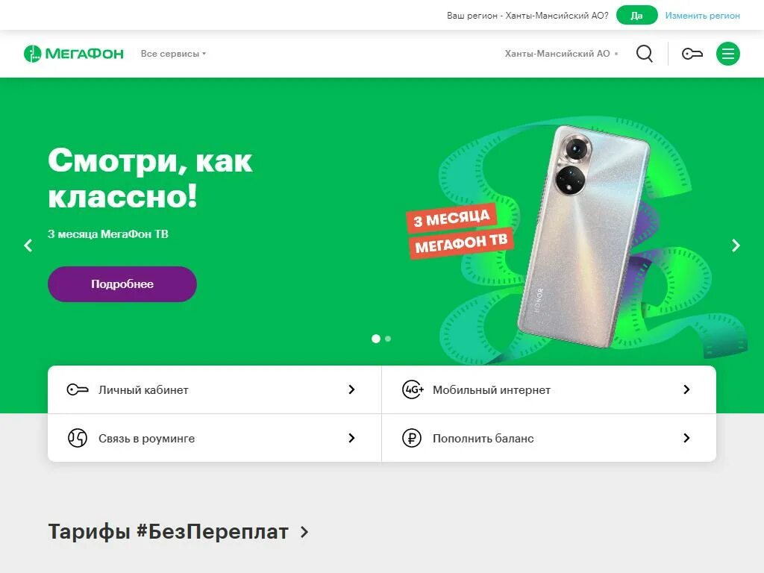Confirm region with the Да button
This screenshot has width=764, height=573.
tap(637, 16)
